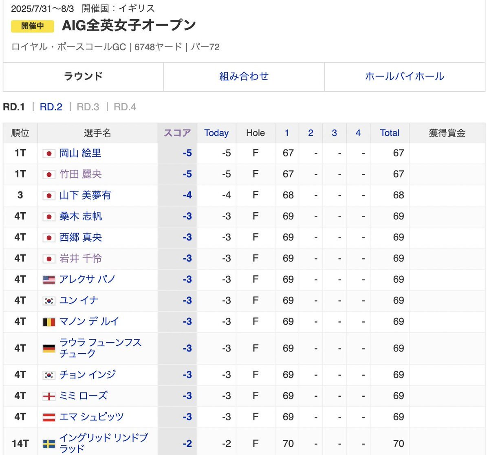
Task: Click Japan flag beside 岩井 千怜
Action: click(x=49, y=259)
